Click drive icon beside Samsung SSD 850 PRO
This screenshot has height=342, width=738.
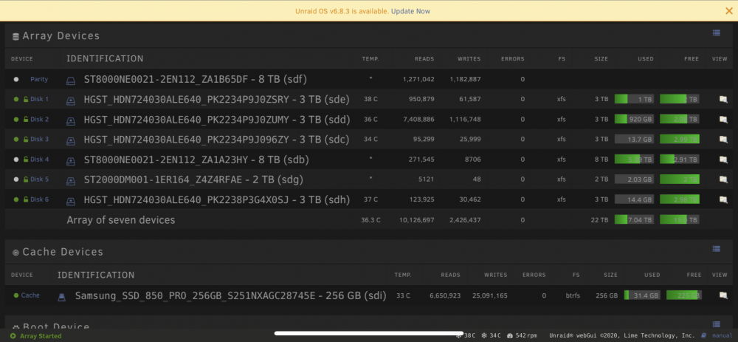point(62,297)
